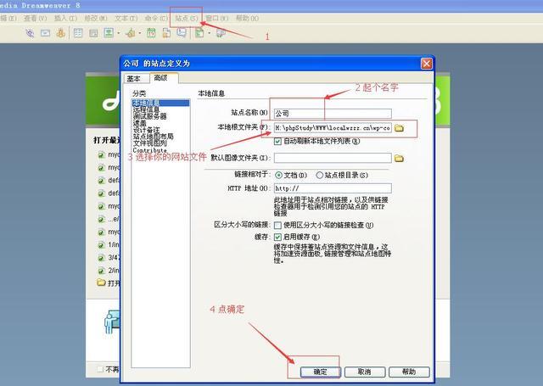Screen dimensions: 543x386
Task: Select the 站点根目录 radio button
Action: coord(319,175)
